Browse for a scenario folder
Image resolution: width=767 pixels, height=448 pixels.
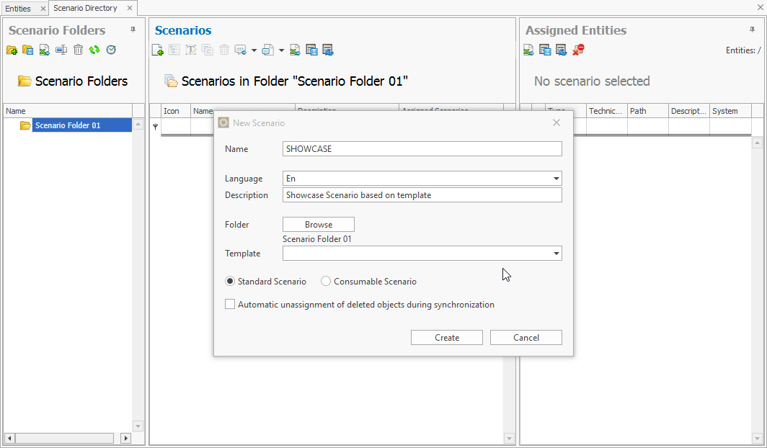pyautogui.click(x=318, y=224)
